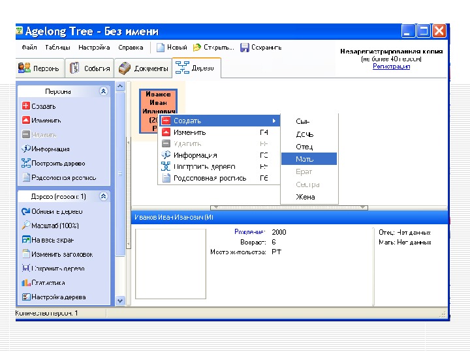Click the Отец: Нет данных text
The height and width of the screenshot is (352, 470).
pos(405,232)
